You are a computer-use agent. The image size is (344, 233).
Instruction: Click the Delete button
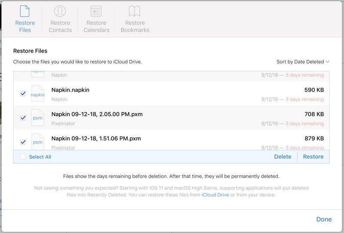[283, 157]
